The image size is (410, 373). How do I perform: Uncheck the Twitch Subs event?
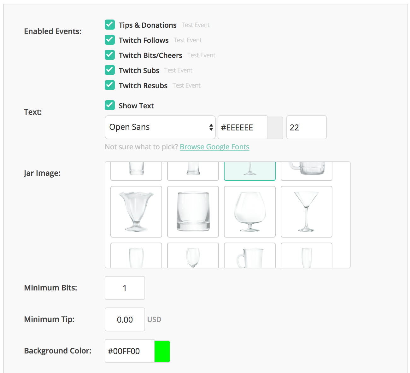pyautogui.click(x=110, y=70)
